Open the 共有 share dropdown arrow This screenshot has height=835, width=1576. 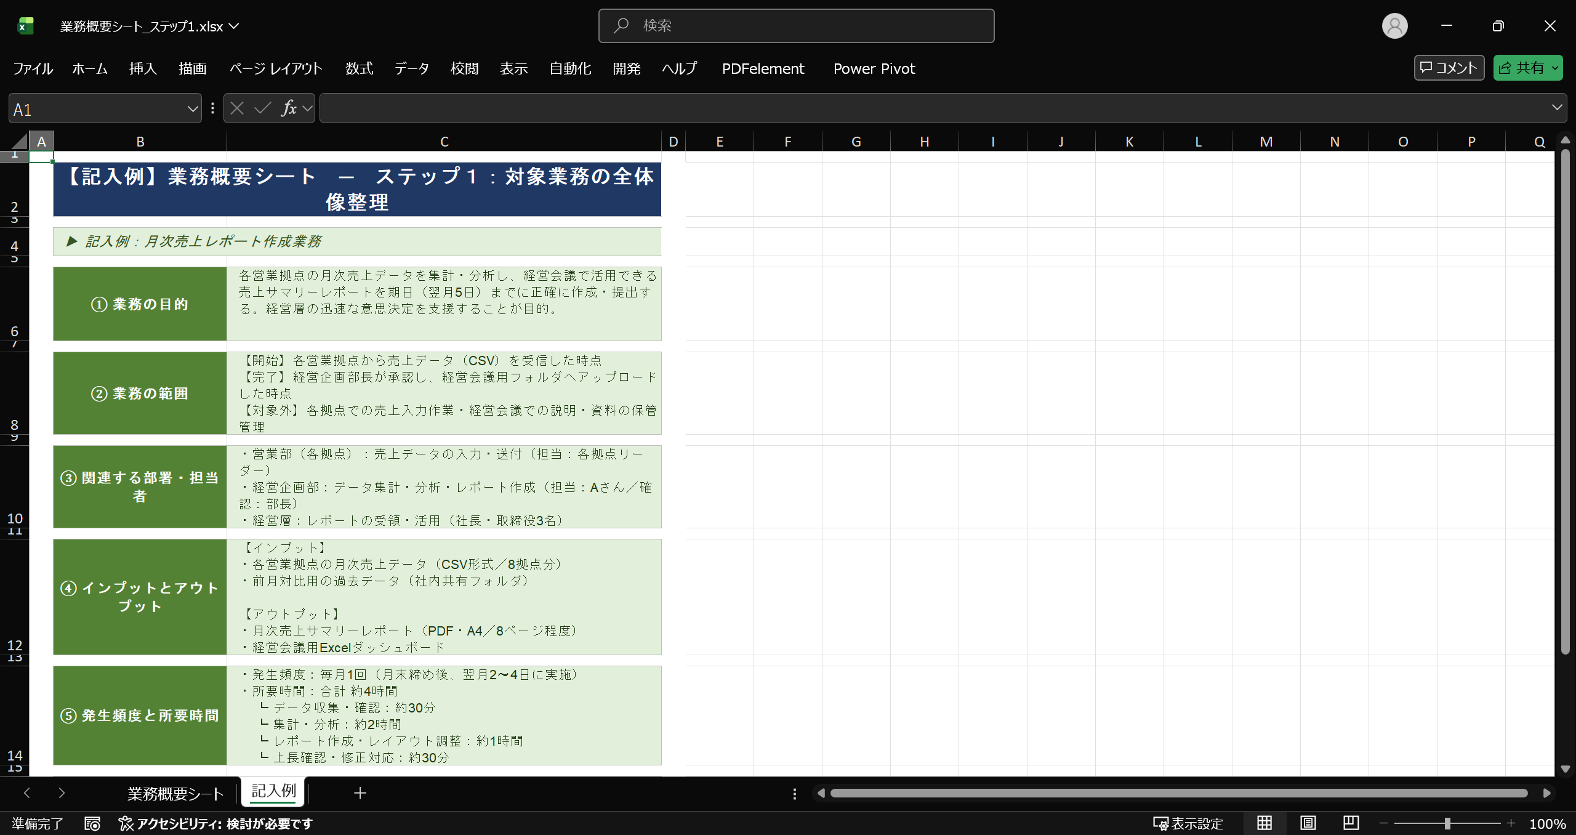click(1555, 68)
